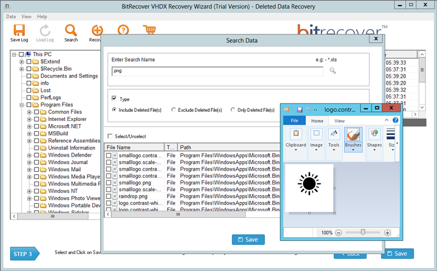Click the sun image on Paint canvas

pyautogui.click(x=309, y=183)
